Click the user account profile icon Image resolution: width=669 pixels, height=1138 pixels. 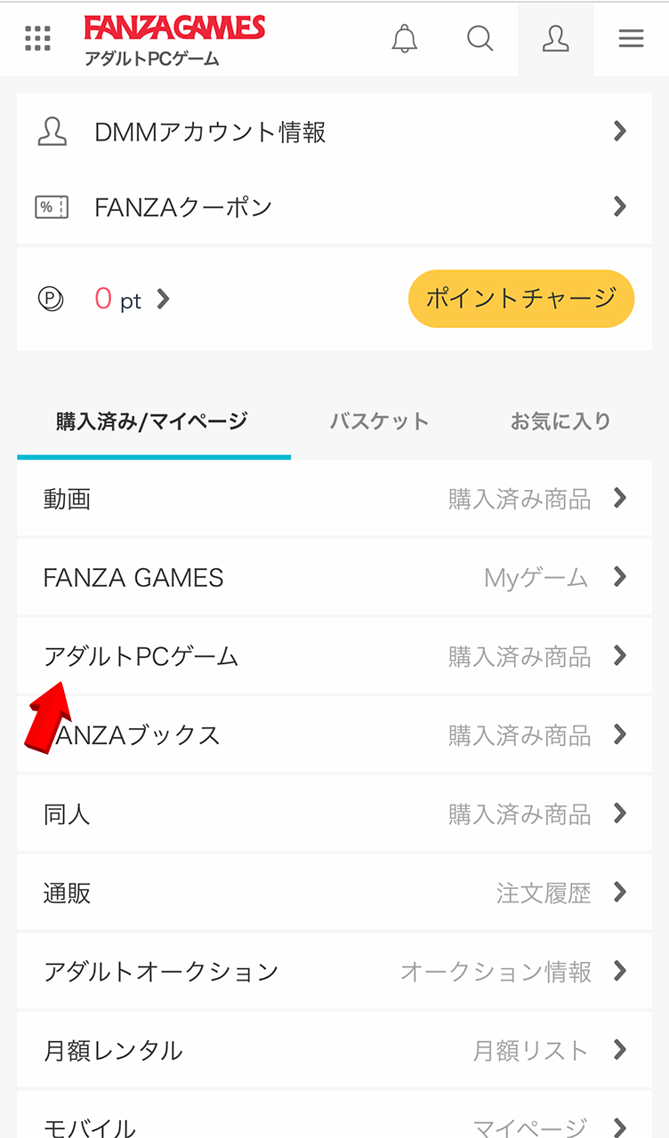[x=556, y=38]
